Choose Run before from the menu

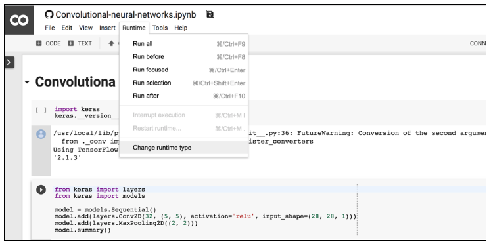tap(184, 57)
